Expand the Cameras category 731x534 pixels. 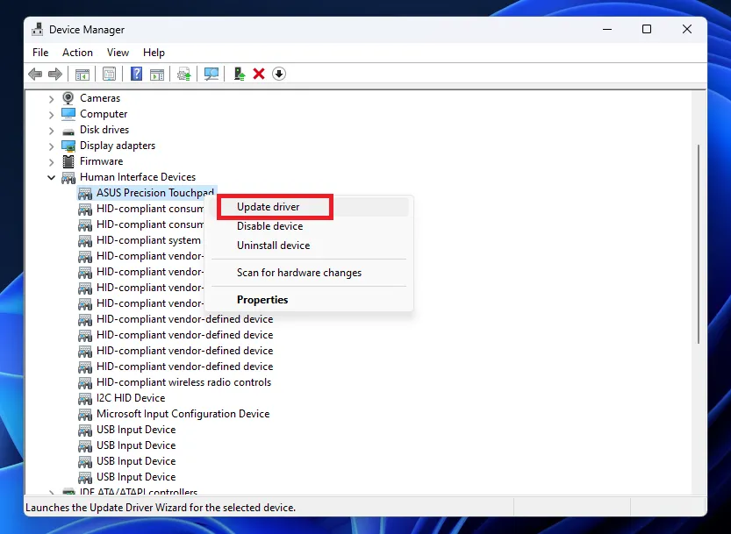click(x=51, y=99)
